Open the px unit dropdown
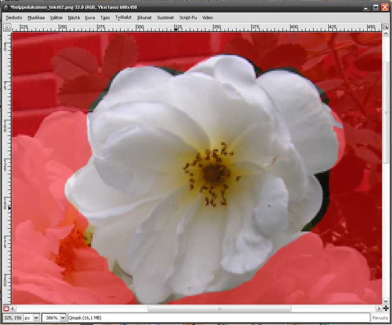Image resolution: width=392 pixels, height=325 pixels. coord(36,318)
